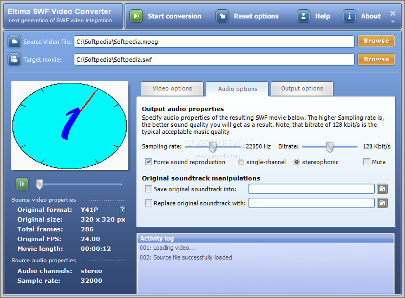Select the stereophonic radio option
Screen dimensions: 405x298
coord(297,162)
